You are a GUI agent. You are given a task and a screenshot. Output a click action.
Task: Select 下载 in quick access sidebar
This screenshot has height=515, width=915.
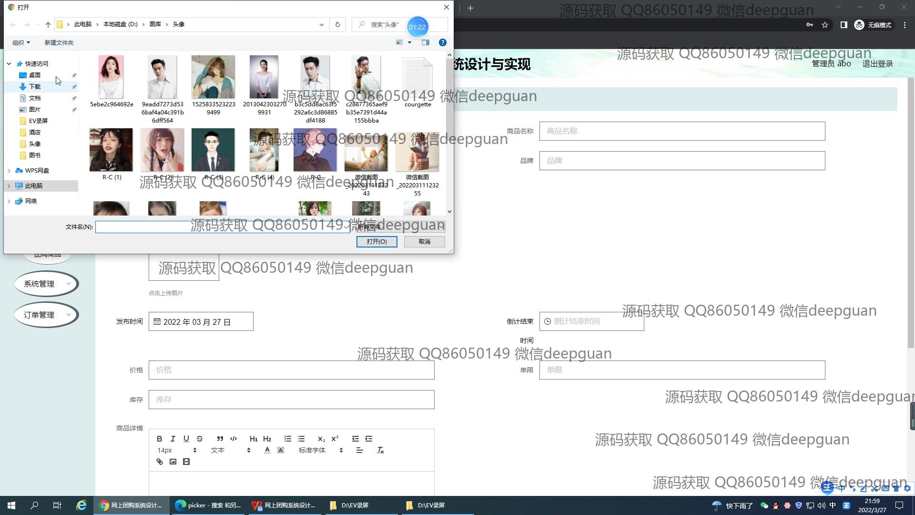35,87
